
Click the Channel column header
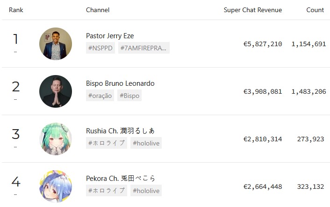pos(98,10)
